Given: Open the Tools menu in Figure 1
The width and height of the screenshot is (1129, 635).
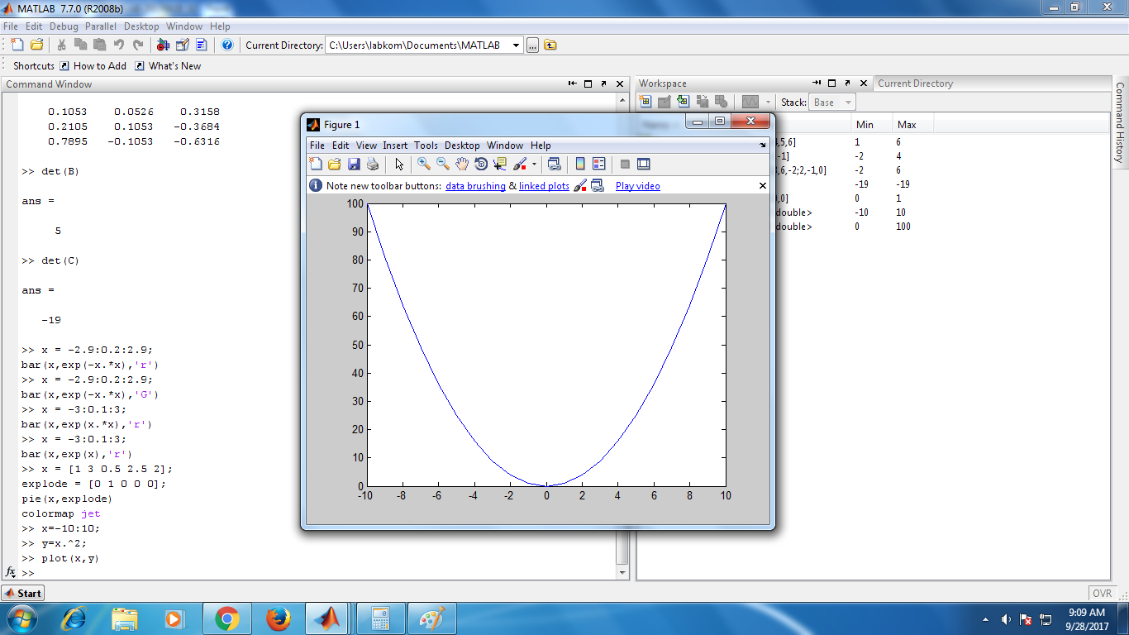Looking at the screenshot, I should coord(426,146).
